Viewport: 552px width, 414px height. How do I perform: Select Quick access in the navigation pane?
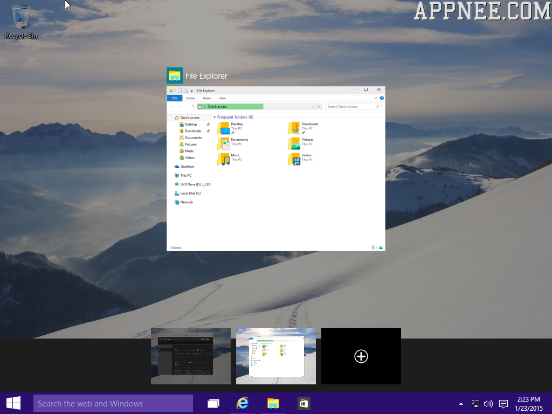(190, 118)
